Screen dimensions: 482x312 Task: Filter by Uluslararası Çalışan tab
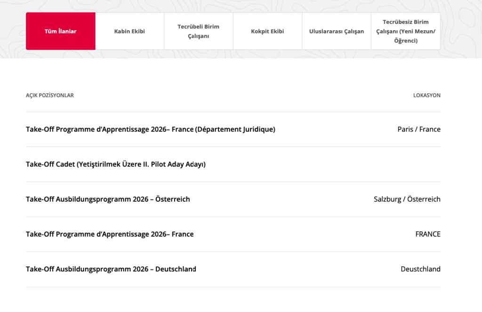336,31
